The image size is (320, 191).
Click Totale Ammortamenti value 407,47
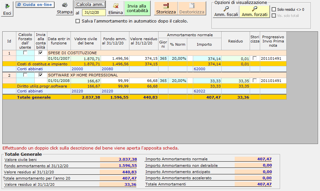point(253,184)
